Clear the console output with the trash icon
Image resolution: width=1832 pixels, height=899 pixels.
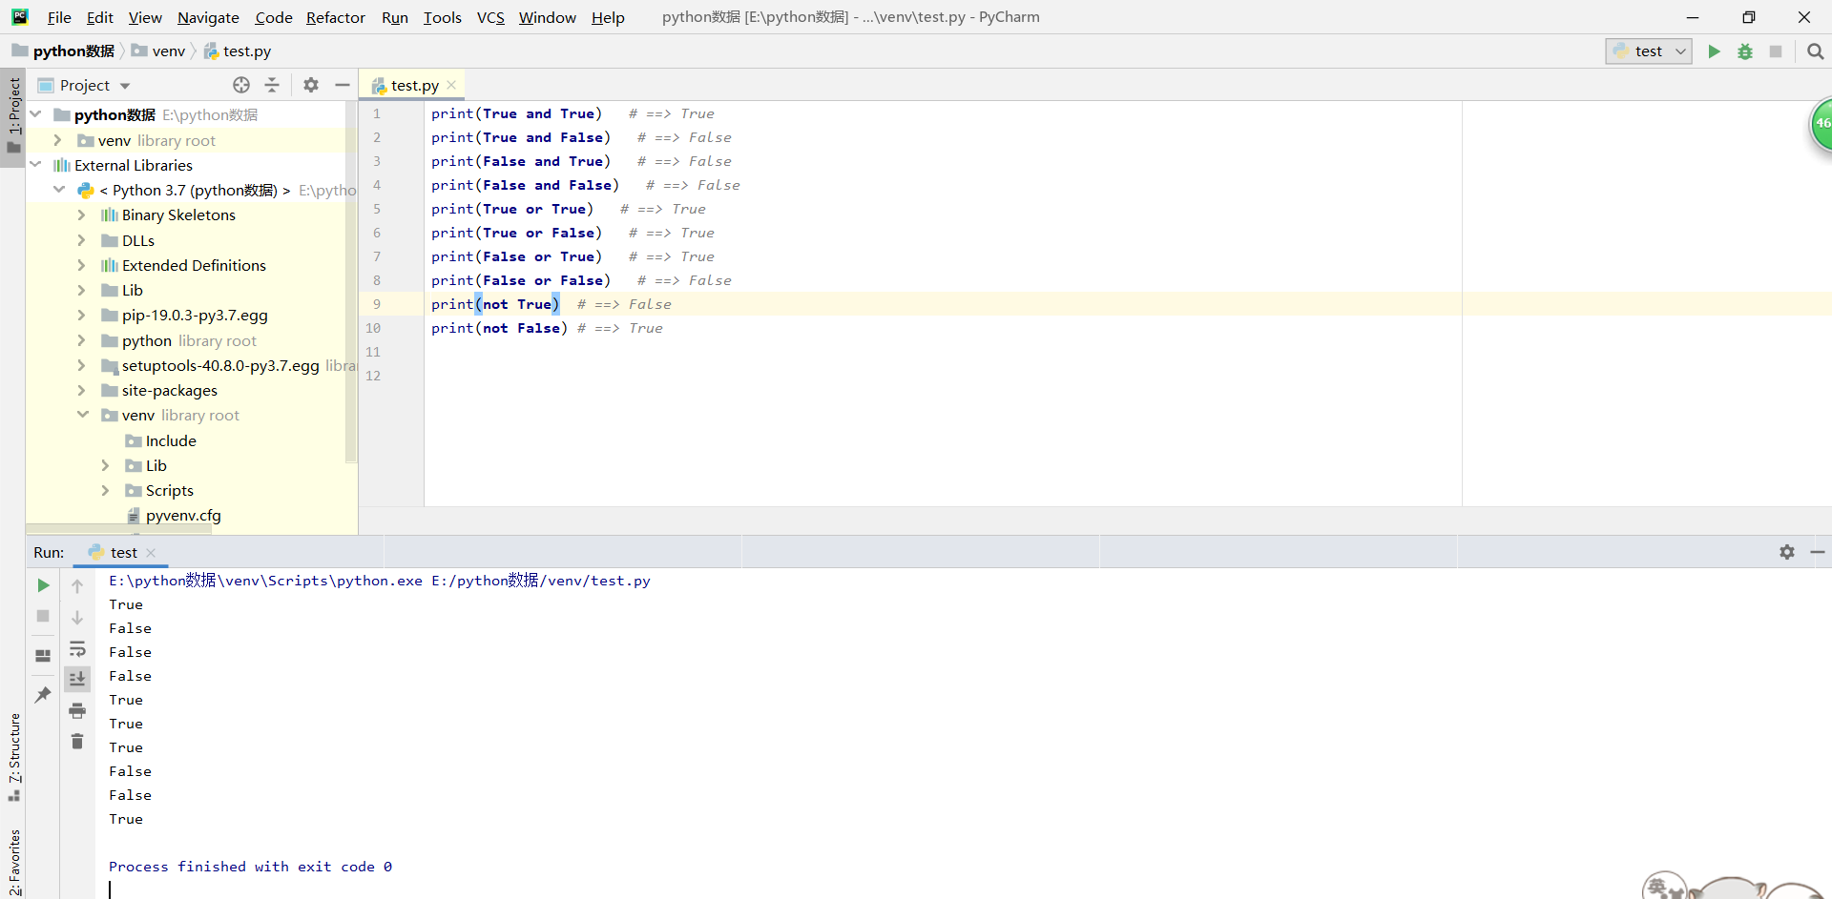(x=77, y=741)
